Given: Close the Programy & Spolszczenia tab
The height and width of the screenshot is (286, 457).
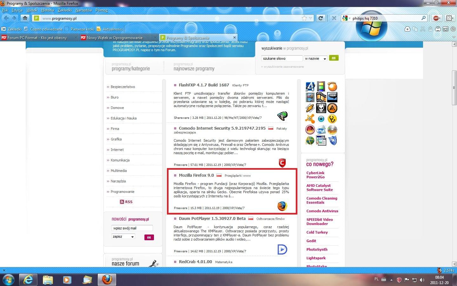Looking at the screenshot, I should (235, 37).
